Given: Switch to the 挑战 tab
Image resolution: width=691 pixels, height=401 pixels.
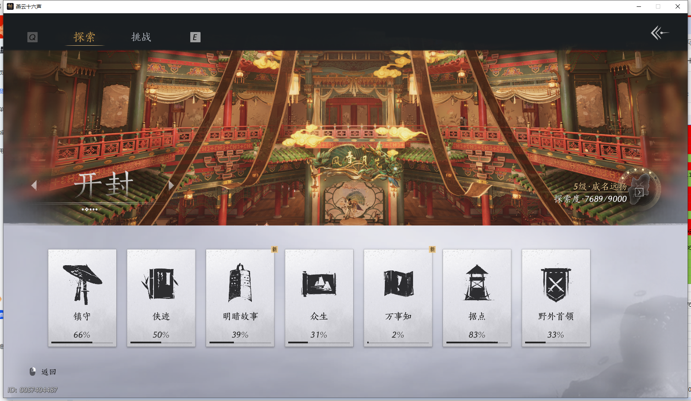Looking at the screenshot, I should click(x=141, y=37).
